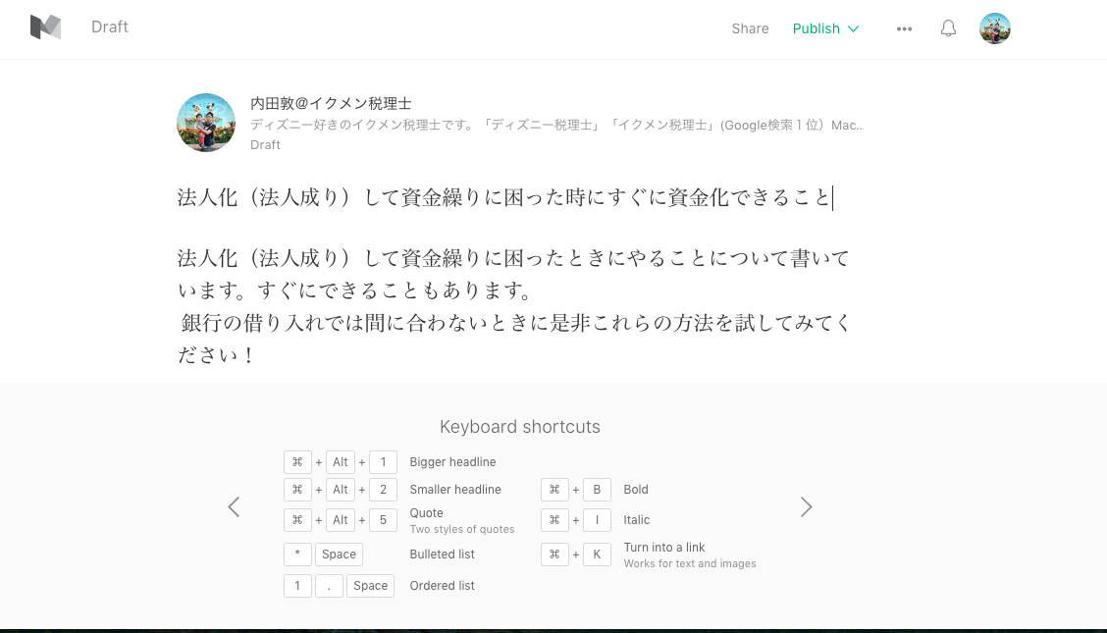Expand the Publish dropdown

[825, 28]
